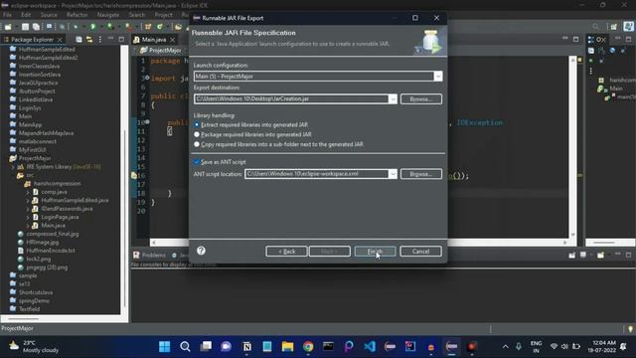Click inside ANT script location field
The width and height of the screenshot is (636, 358).
click(316, 174)
